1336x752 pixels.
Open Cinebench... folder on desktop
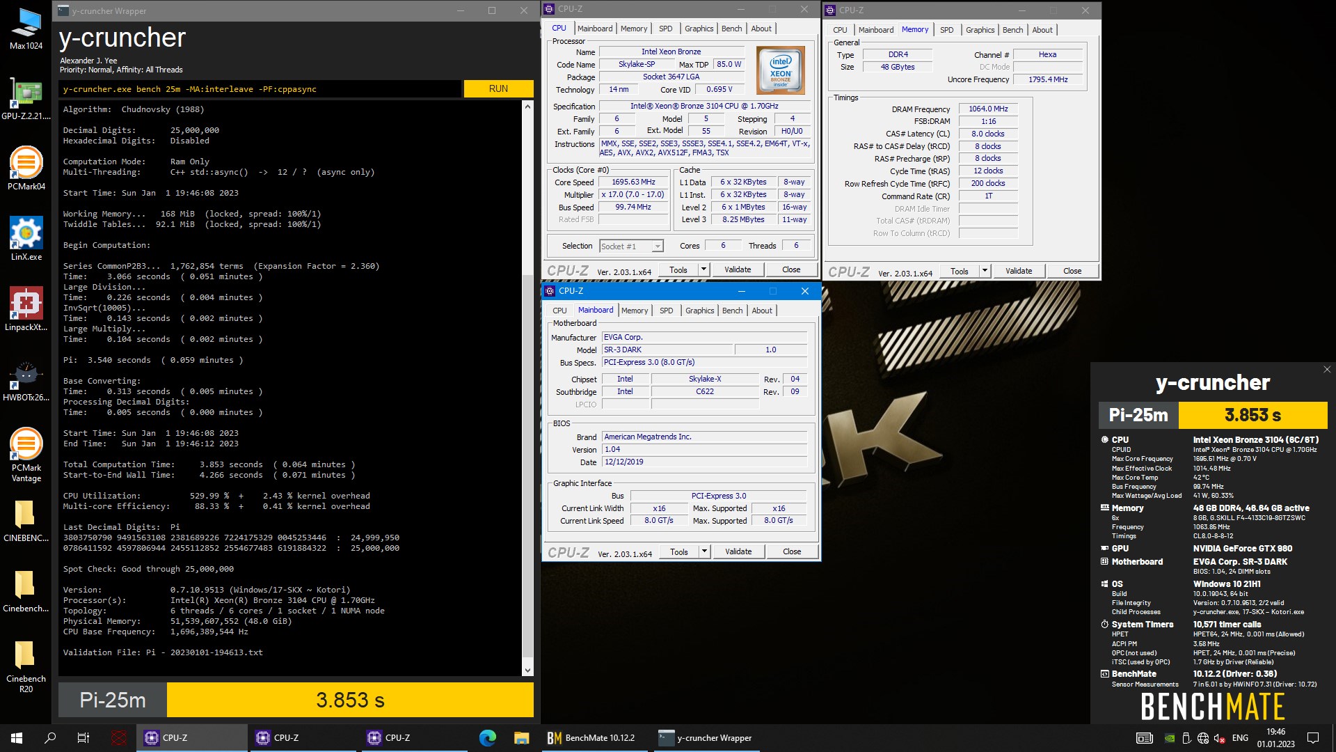(26, 590)
